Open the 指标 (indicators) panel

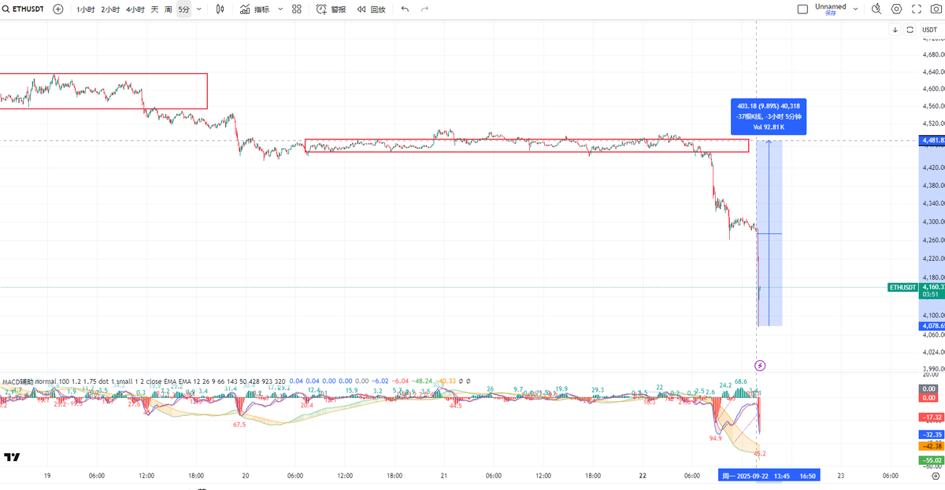[263, 9]
